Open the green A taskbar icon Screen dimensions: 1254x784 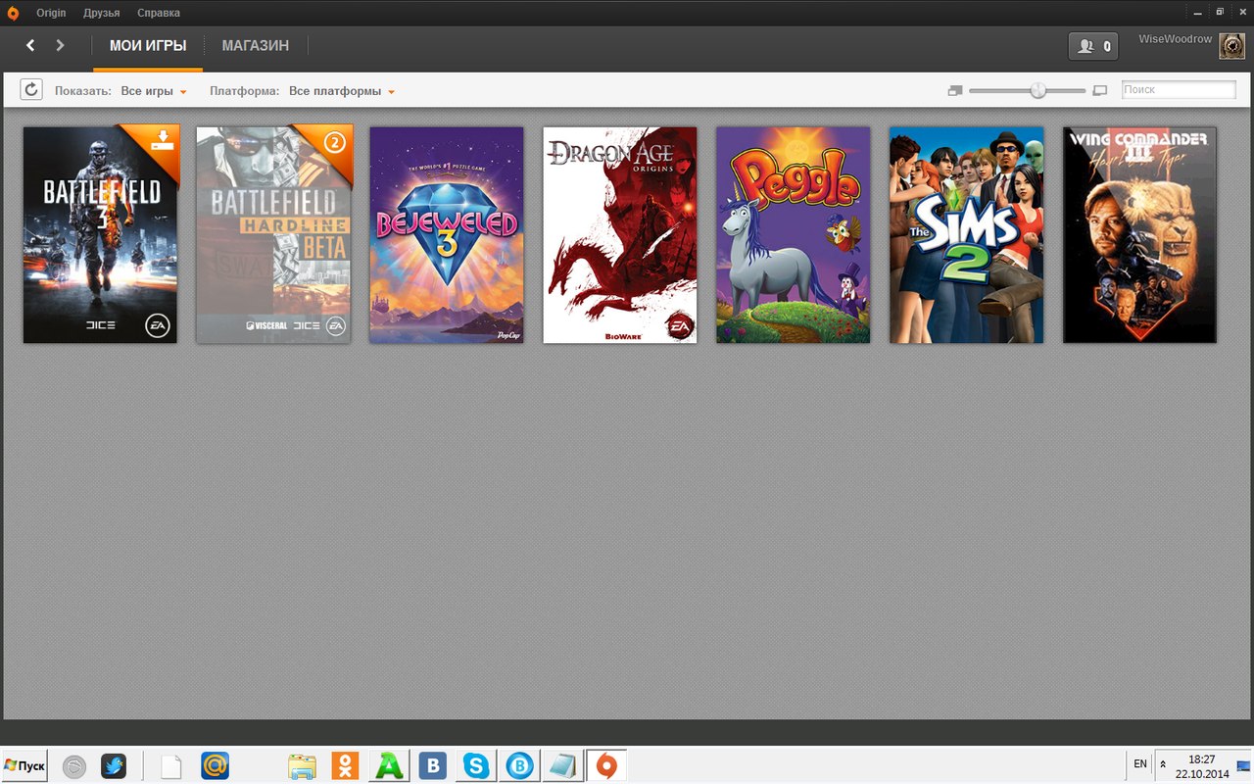[x=389, y=766]
